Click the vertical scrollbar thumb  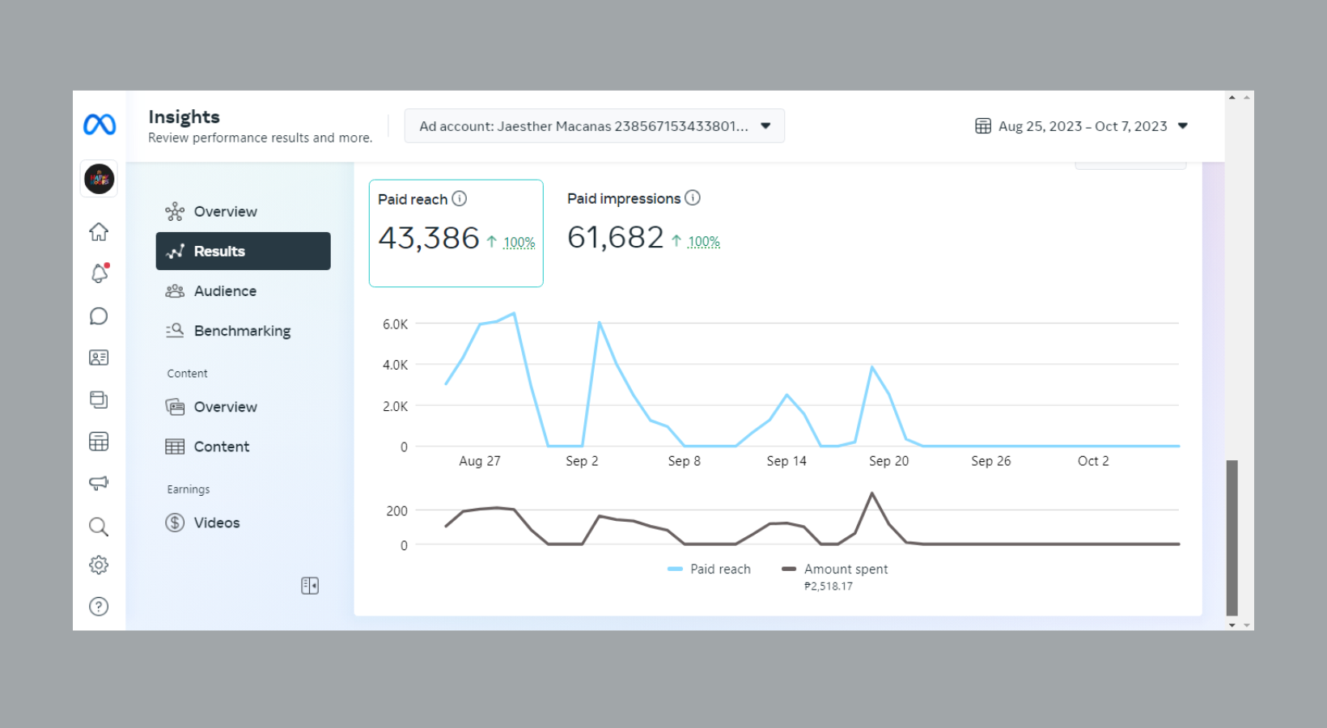coord(1232,537)
